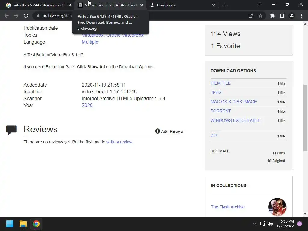Click the Chrome taskbar icon

[36, 224]
